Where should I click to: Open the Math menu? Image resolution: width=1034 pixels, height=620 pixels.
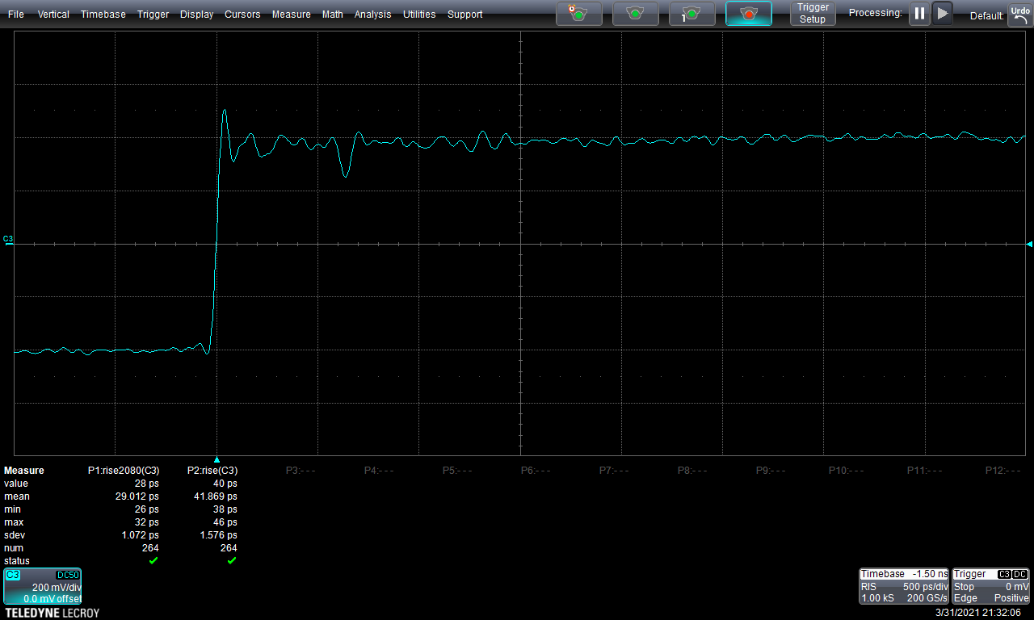point(333,15)
